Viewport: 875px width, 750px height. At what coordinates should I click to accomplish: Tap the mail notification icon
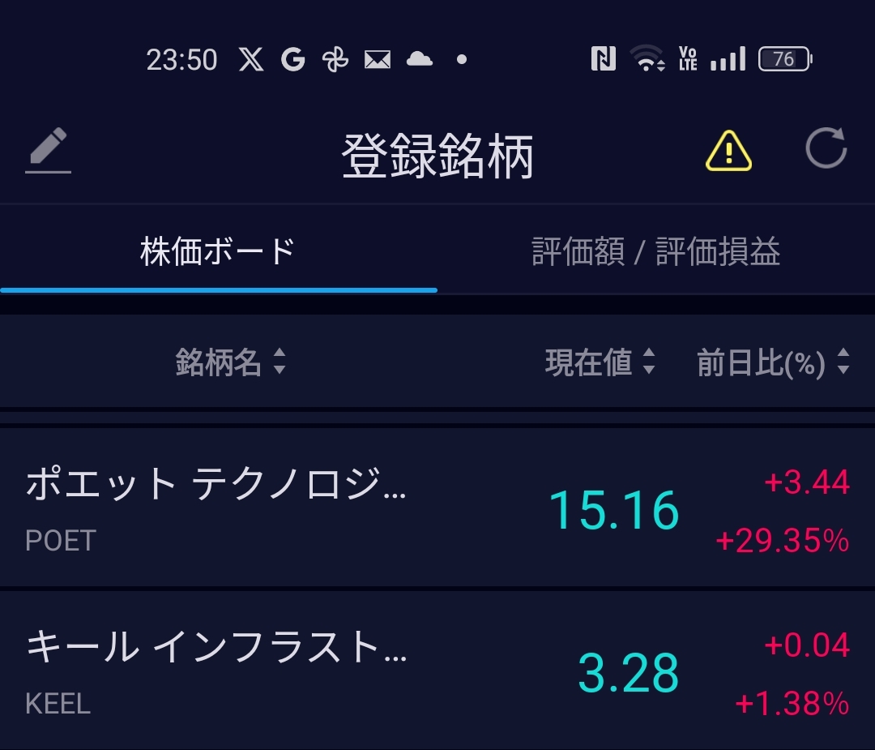(x=377, y=59)
